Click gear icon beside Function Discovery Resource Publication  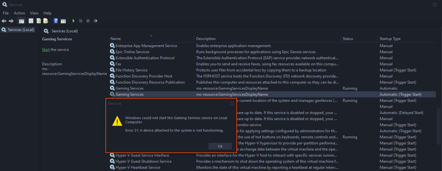point(112,82)
